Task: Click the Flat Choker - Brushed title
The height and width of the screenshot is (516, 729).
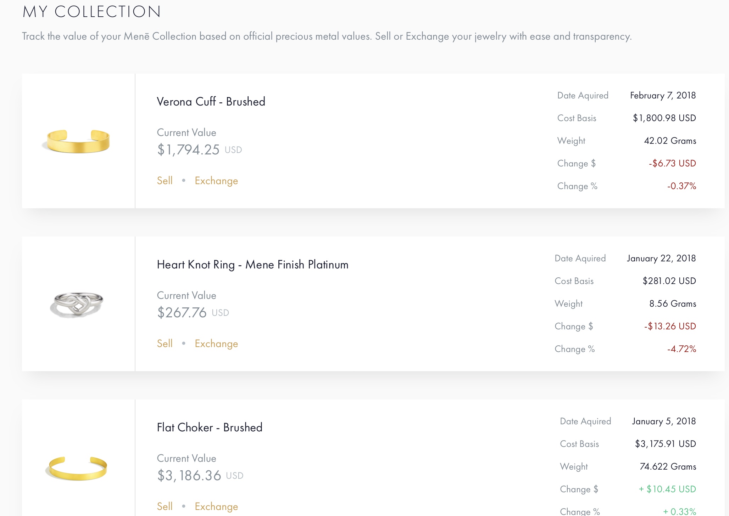Action: (x=210, y=427)
